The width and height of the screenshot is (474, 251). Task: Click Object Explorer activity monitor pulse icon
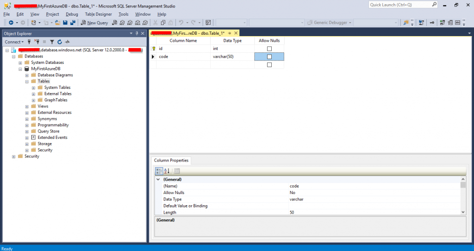(67, 42)
